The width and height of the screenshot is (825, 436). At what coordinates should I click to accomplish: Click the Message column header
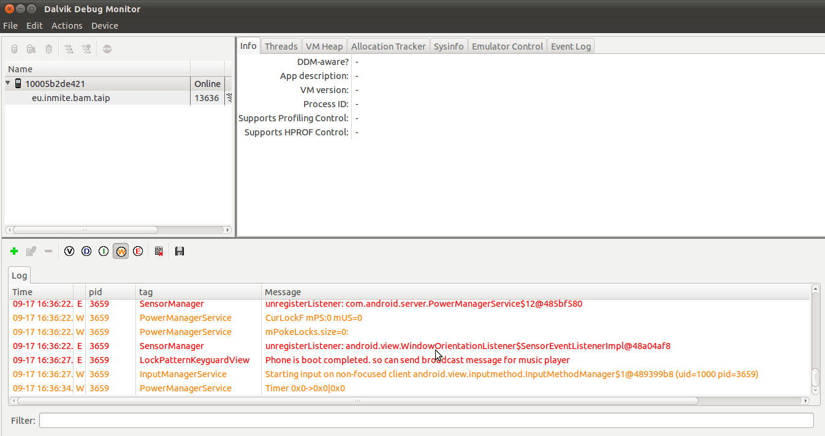click(536, 292)
